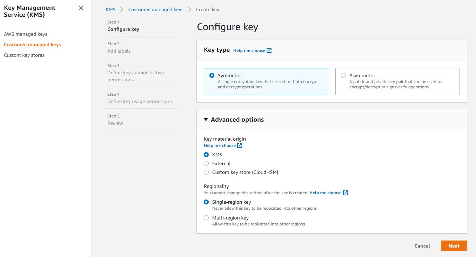The image size is (476, 257).
Task: Open Customer-managed keys breadcrumb link
Action: click(156, 9)
